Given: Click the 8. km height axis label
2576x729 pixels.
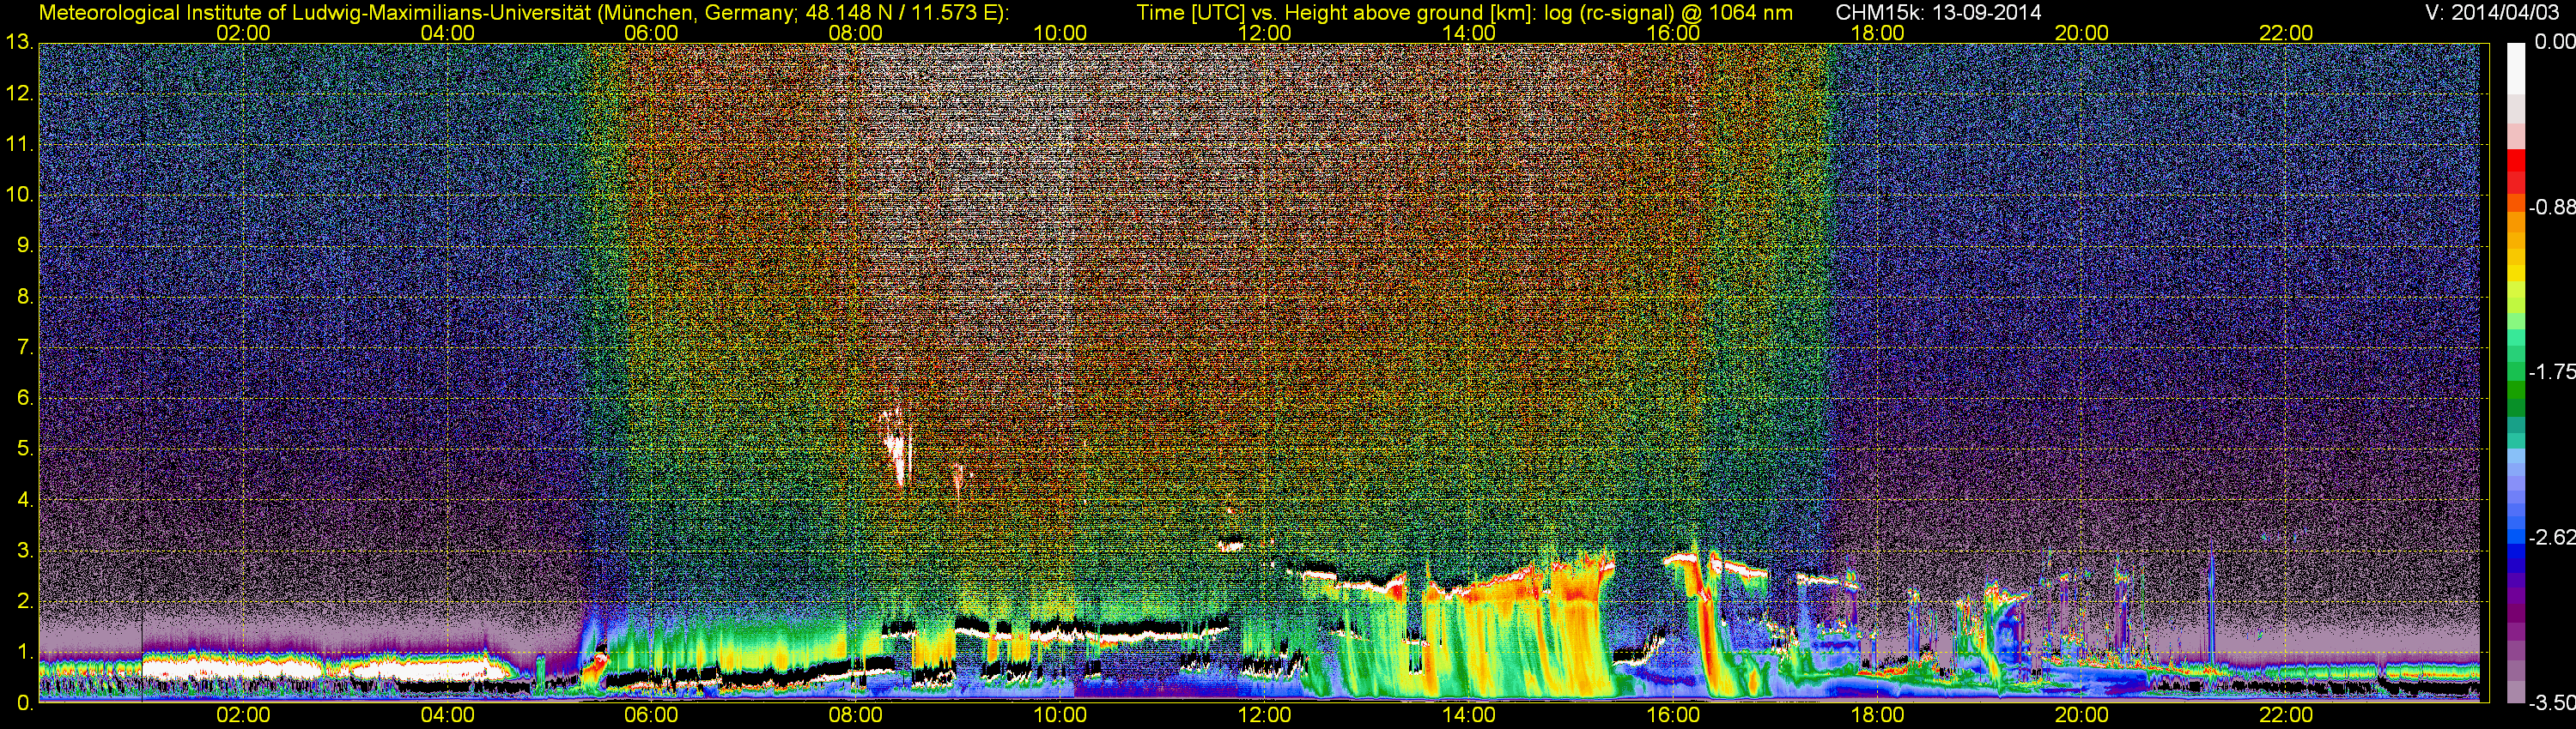Looking at the screenshot, I should (26, 297).
